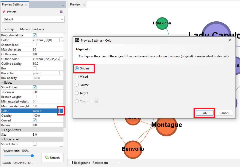Switch to the Preview tab

[75, 4]
